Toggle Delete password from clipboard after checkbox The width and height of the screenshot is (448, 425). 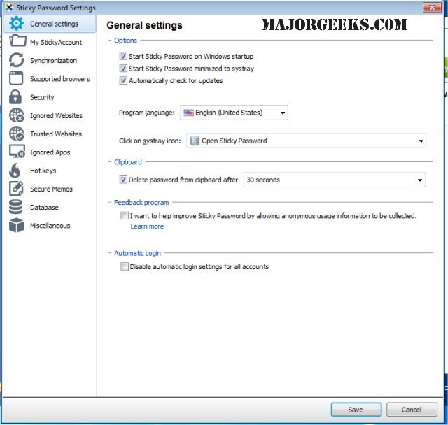pos(123,180)
